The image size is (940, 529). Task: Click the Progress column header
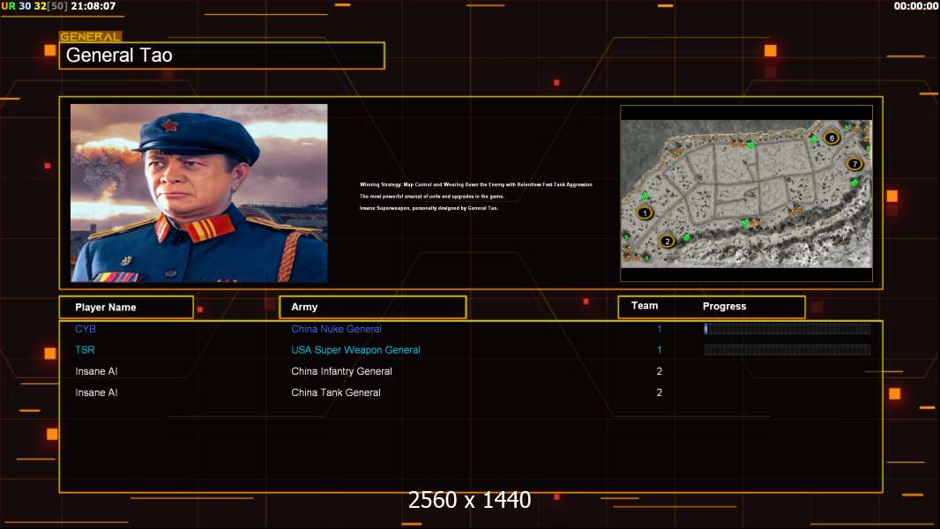coord(724,306)
